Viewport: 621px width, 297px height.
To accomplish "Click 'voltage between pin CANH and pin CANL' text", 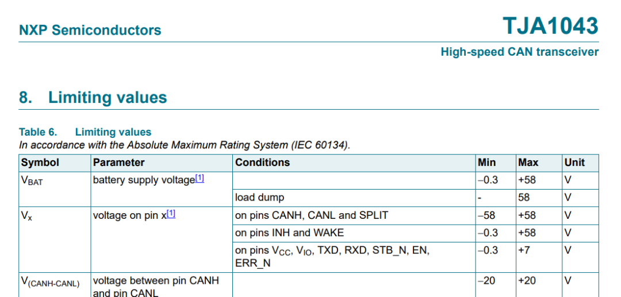I will click(x=156, y=287).
